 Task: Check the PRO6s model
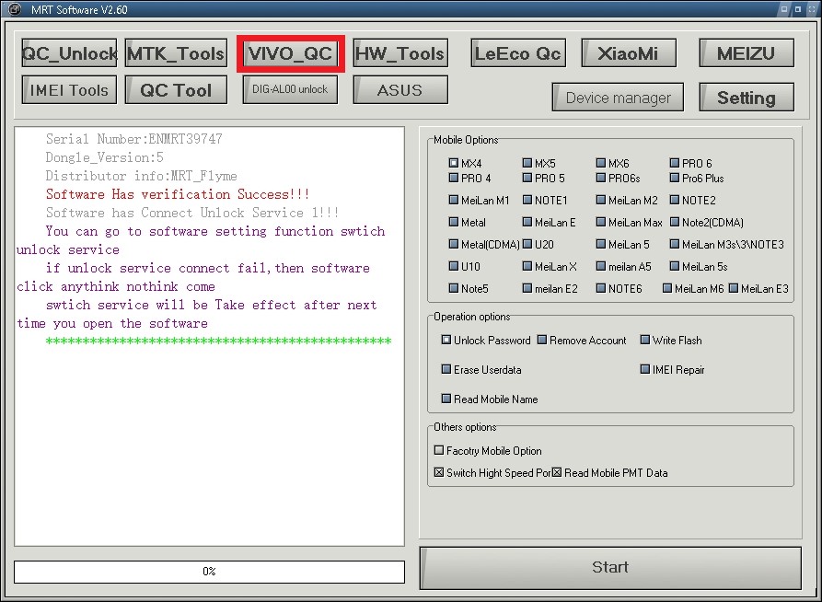(601, 178)
